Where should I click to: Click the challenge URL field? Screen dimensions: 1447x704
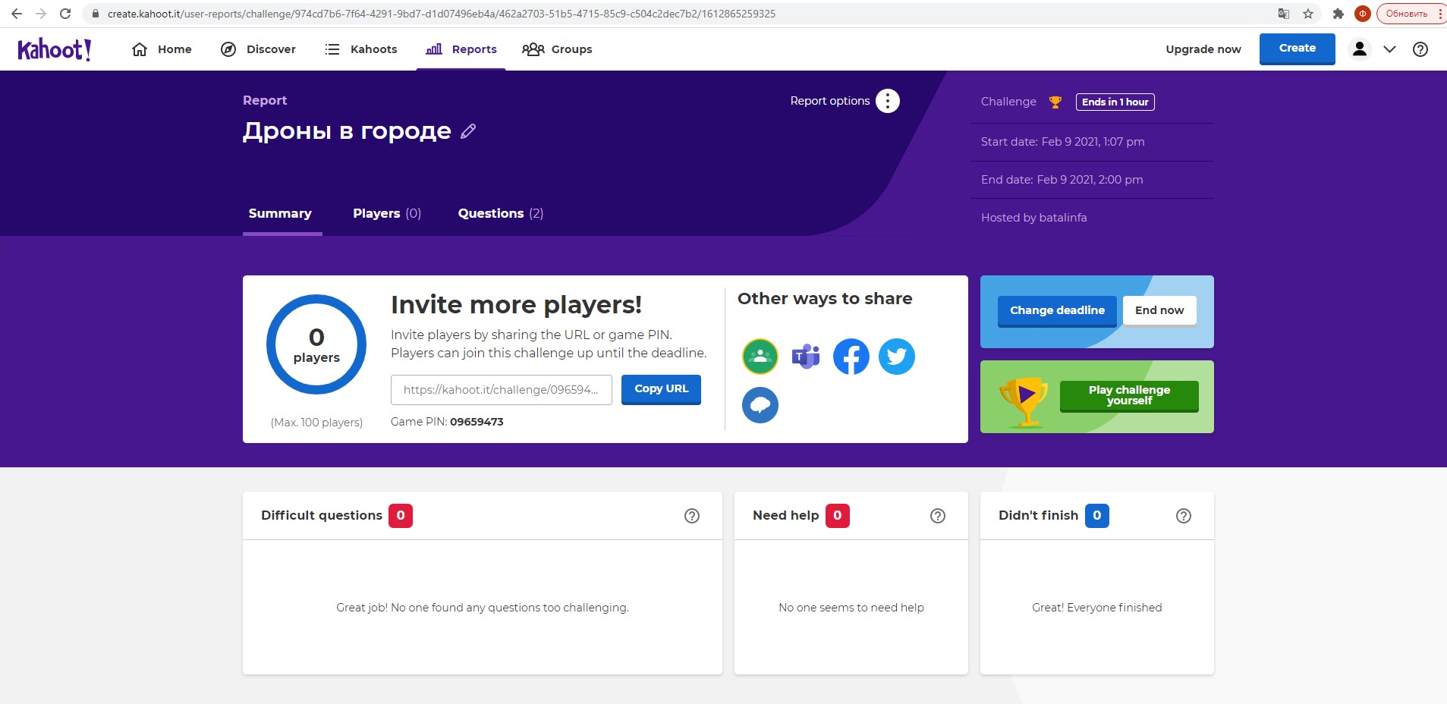click(x=502, y=390)
